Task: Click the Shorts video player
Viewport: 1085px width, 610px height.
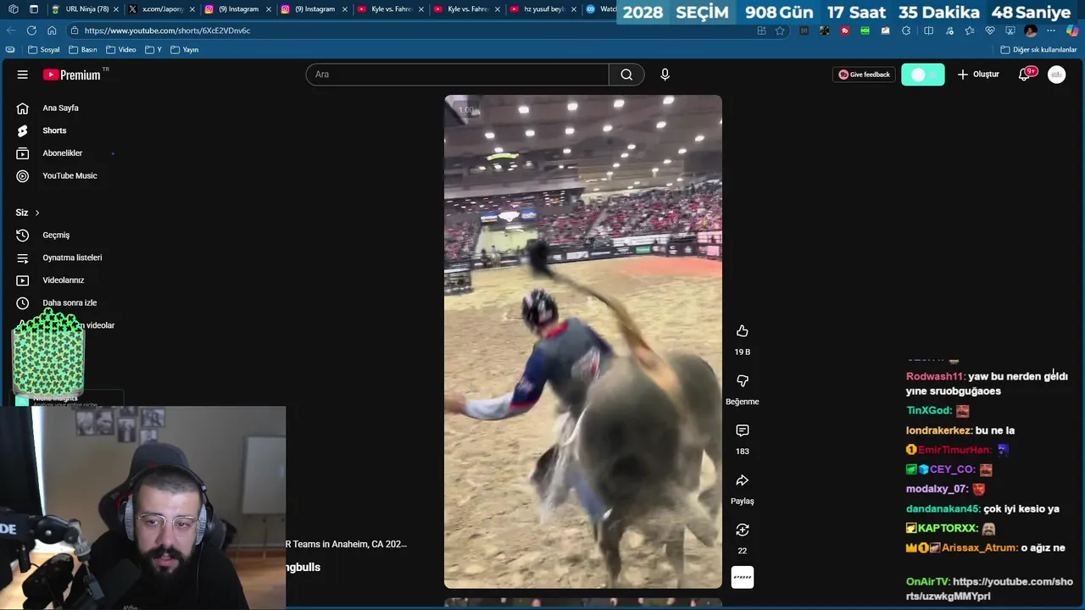Action: click(583, 341)
